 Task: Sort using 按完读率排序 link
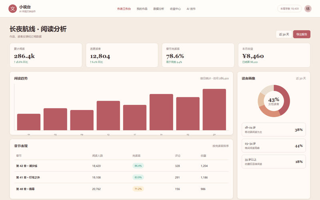coord(220,146)
